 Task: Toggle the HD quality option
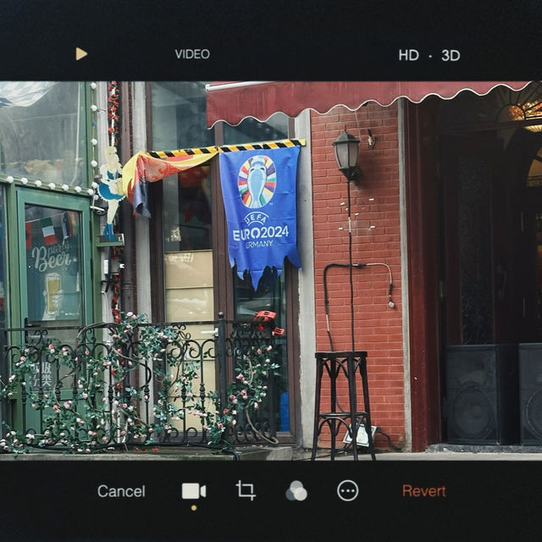point(408,55)
